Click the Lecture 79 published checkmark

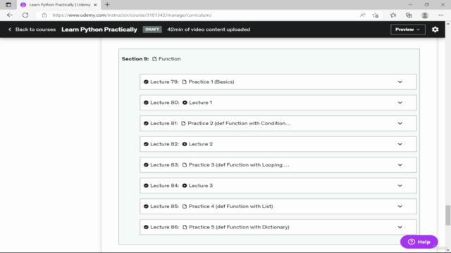tap(146, 82)
